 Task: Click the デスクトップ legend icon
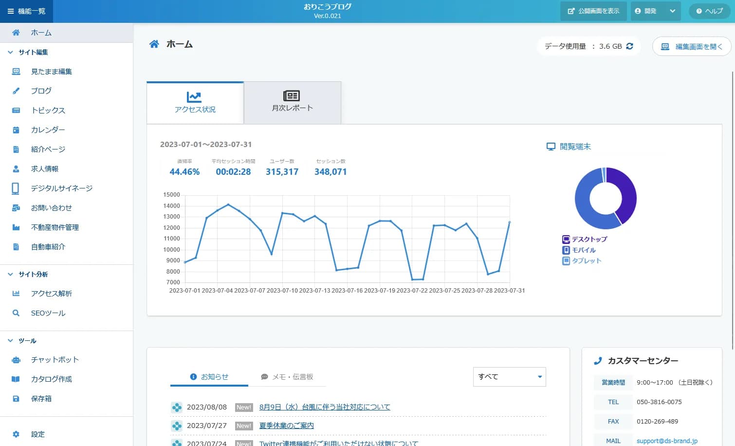[x=566, y=240]
